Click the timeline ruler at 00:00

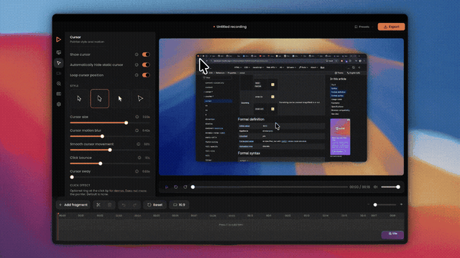63,216
